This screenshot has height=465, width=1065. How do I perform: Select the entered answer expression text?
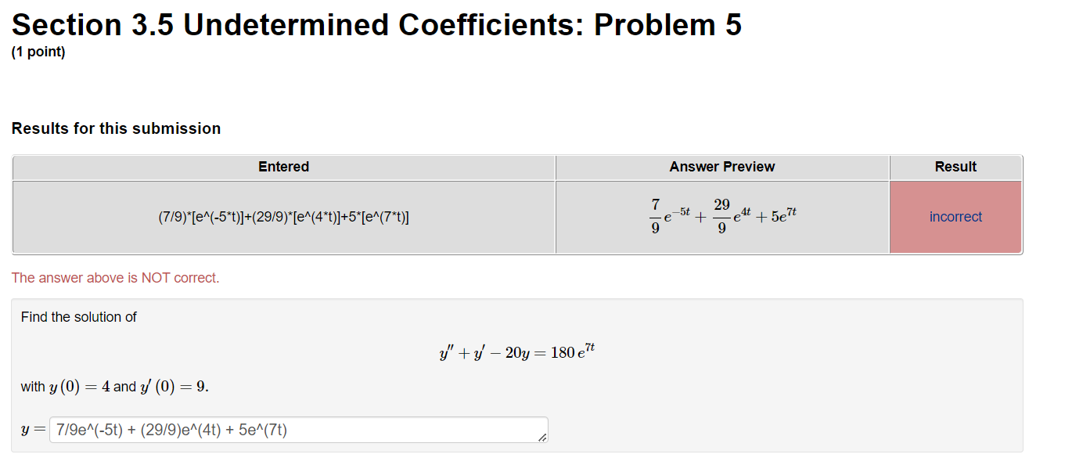coord(283,217)
